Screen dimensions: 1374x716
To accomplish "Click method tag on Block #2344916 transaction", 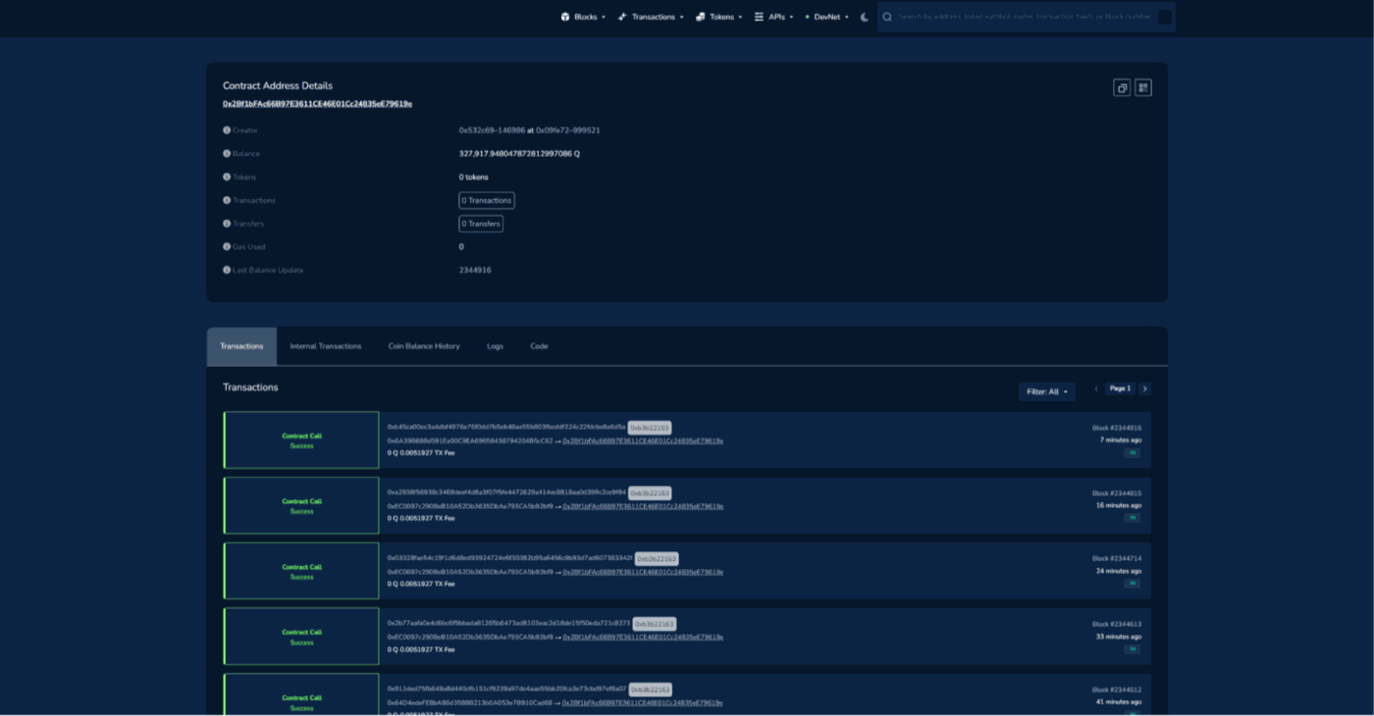I will 650,428.
